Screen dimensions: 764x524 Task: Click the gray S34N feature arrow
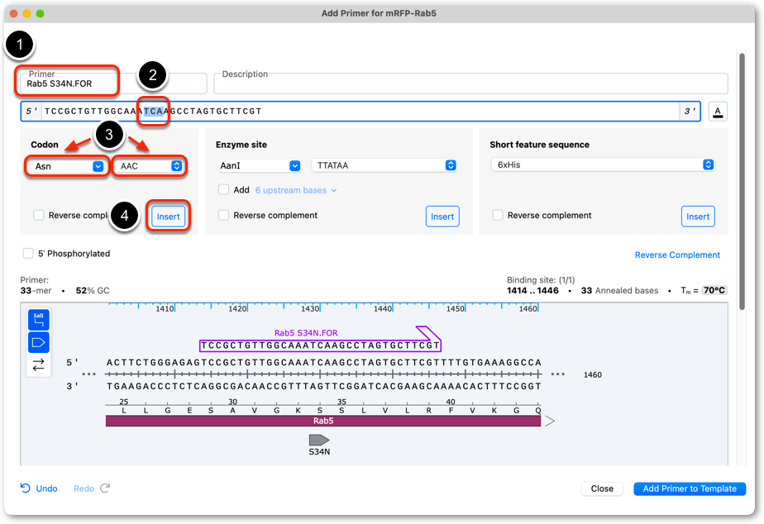click(x=319, y=441)
